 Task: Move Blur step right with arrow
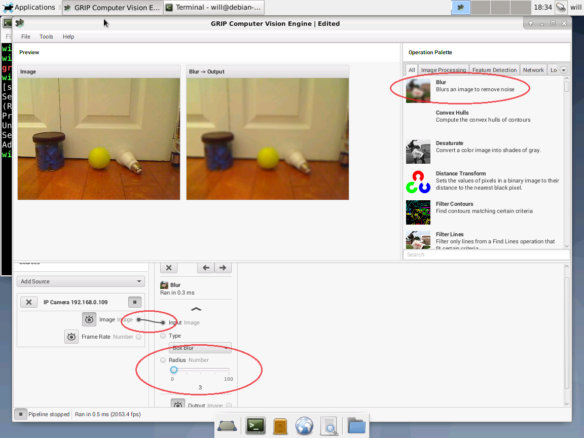pos(223,268)
